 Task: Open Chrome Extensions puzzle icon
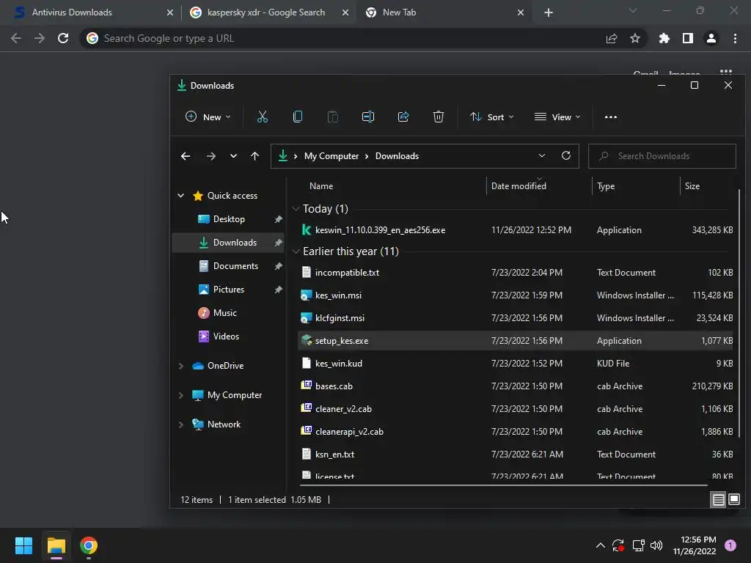(x=664, y=38)
